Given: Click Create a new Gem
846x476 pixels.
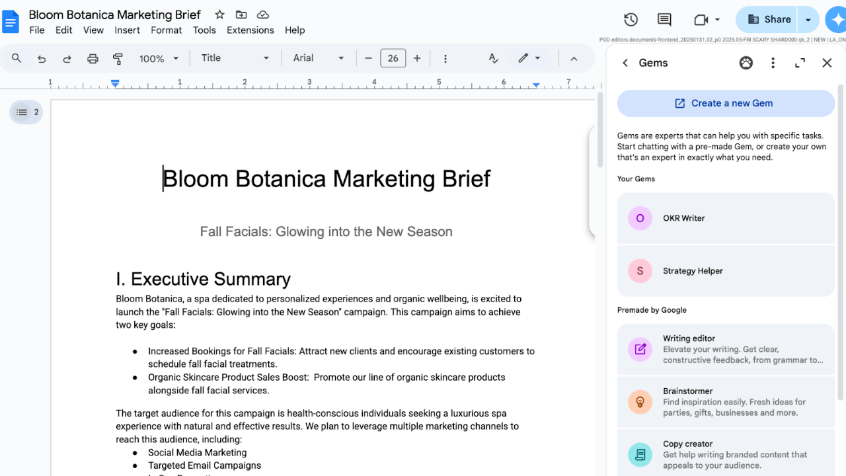Looking at the screenshot, I should point(725,103).
